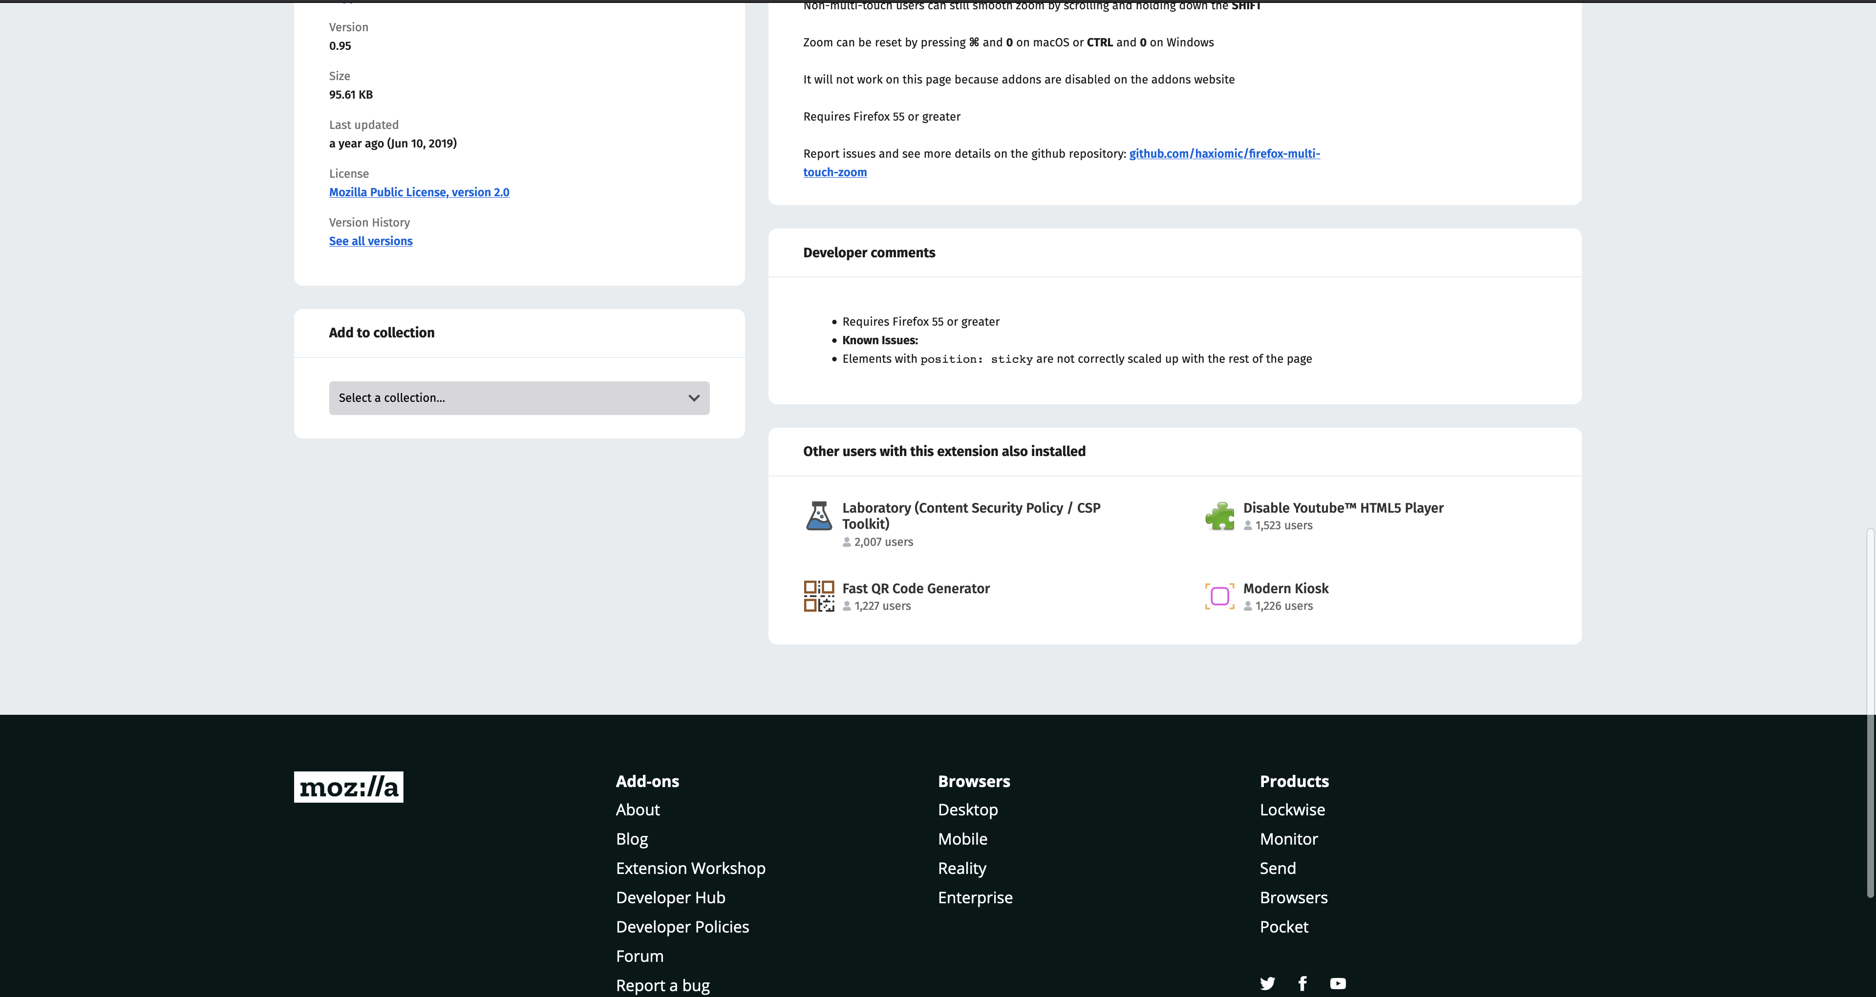The height and width of the screenshot is (997, 1876).
Task: Open Mozilla's Twitter page icon
Action: [x=1267, y=984]
